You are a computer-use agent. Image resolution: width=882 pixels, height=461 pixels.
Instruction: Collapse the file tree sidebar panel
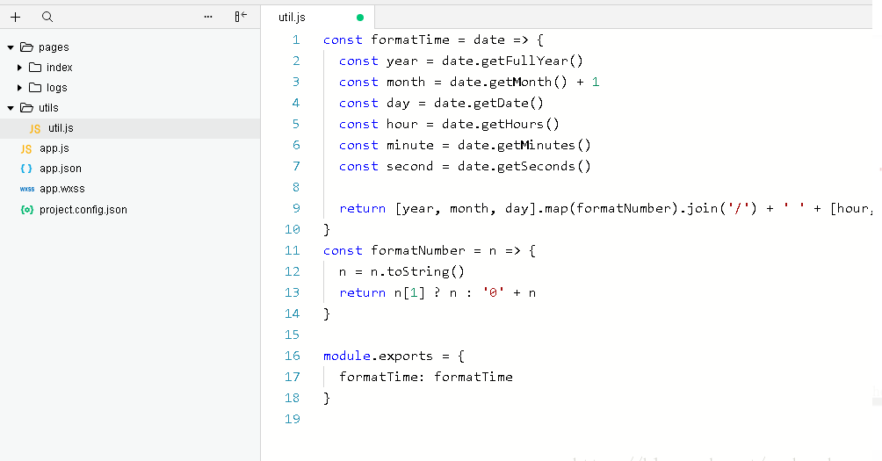pyautogui.click(x=240, y=17)
